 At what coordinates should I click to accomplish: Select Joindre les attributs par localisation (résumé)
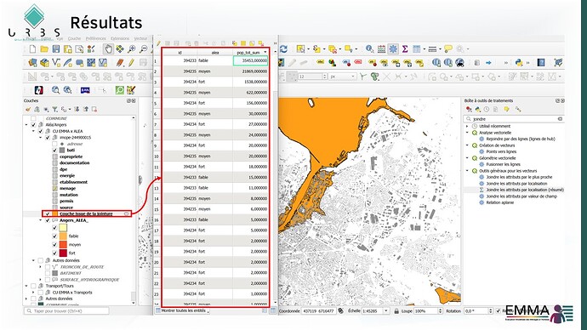[525, 190]
